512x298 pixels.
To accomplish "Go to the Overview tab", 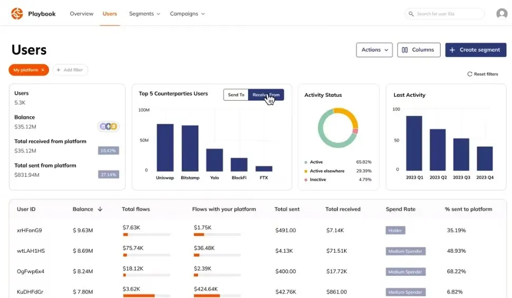I will [81, 14].
